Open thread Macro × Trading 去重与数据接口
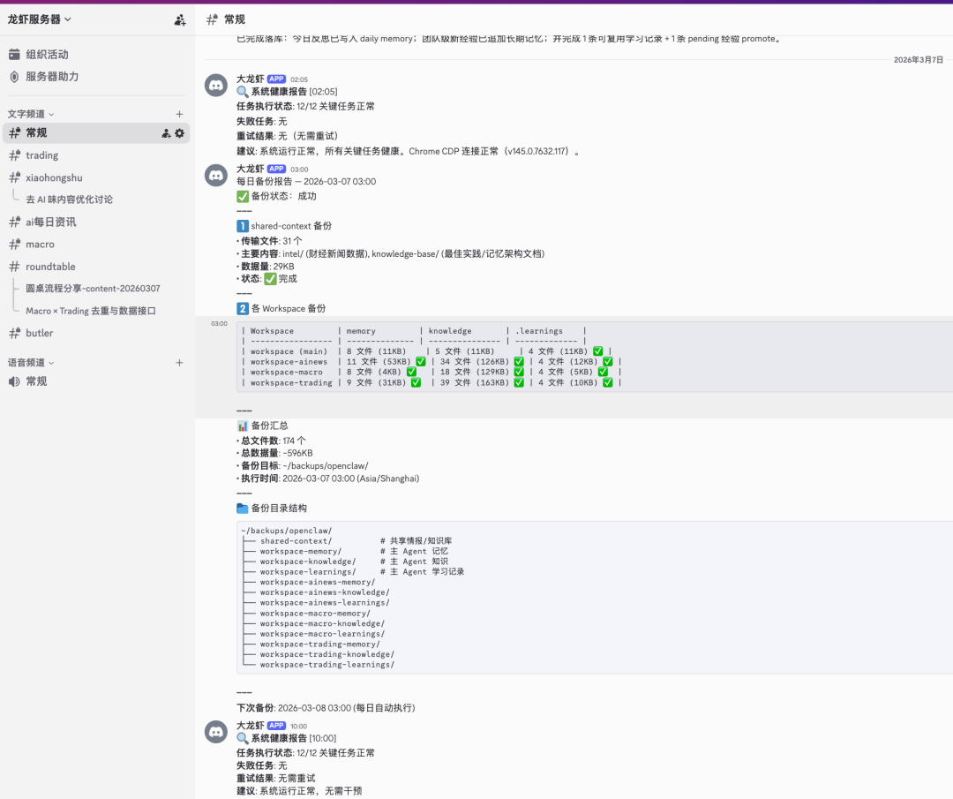 coord(91,311)
